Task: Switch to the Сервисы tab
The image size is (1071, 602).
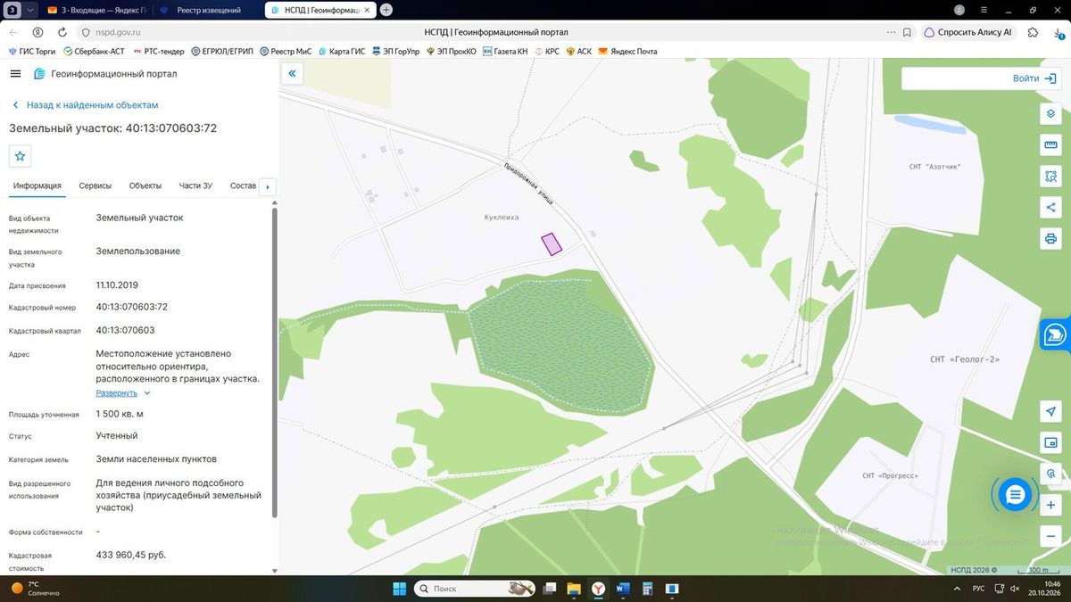Action: [x=95, y=186]
